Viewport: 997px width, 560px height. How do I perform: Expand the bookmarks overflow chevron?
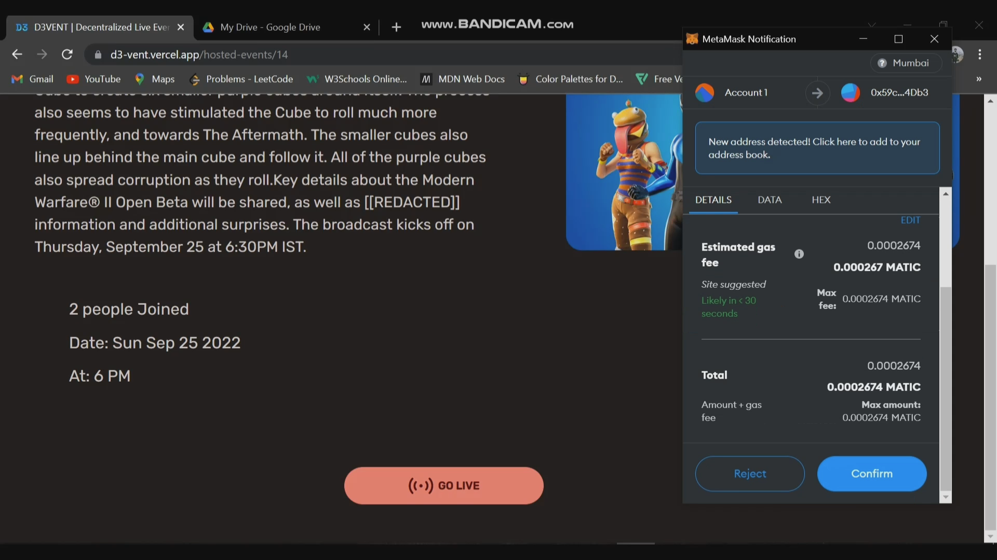(979, 79)
